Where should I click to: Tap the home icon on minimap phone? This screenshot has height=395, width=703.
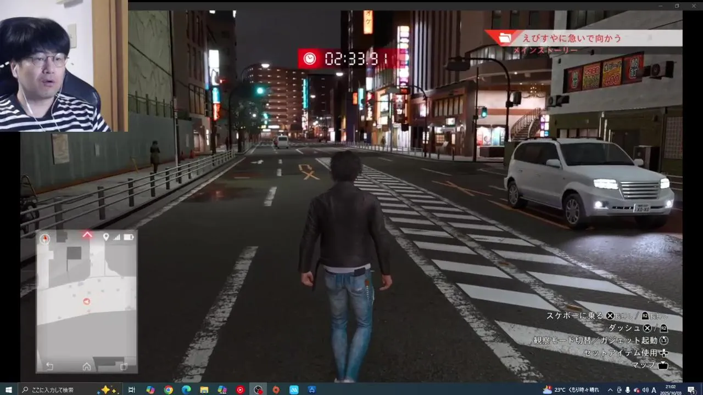click(x=87, y=366)
